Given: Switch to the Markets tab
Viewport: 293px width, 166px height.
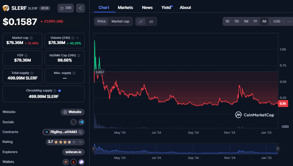Looking at the screenshot, I should point(125,8).
